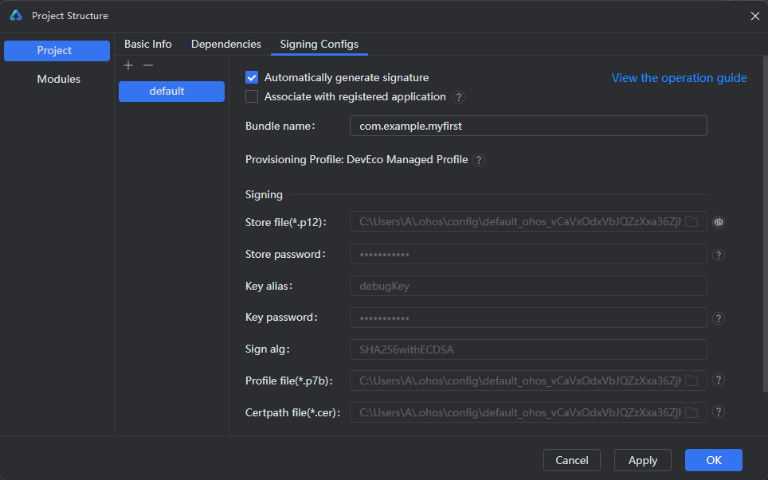768x480 pixels.
Task: Open help beside Associate with registered application
Action: pyautogui.click(x=459, y=97)
